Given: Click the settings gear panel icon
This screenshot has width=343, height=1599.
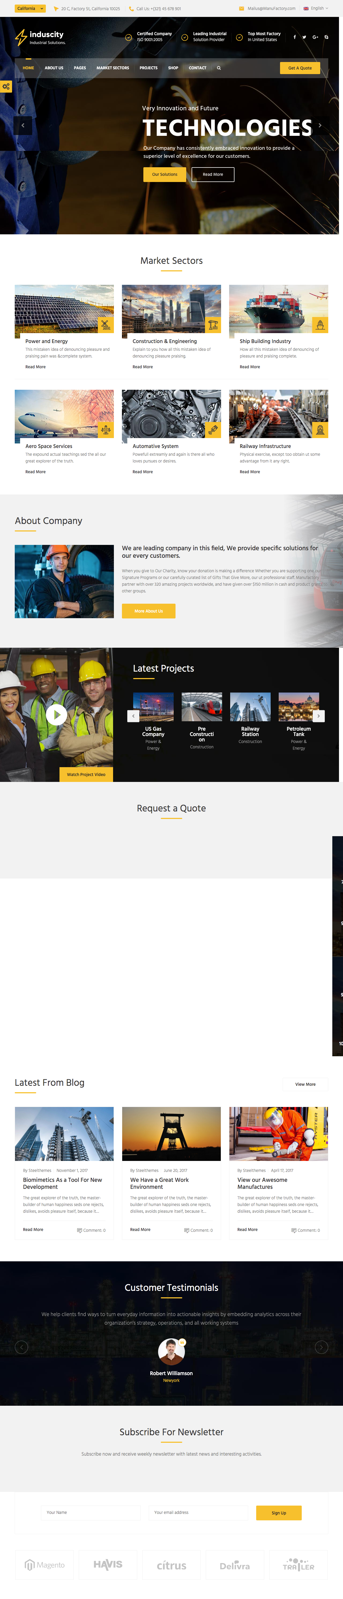Looking at the screenshot, I should 6,86.
